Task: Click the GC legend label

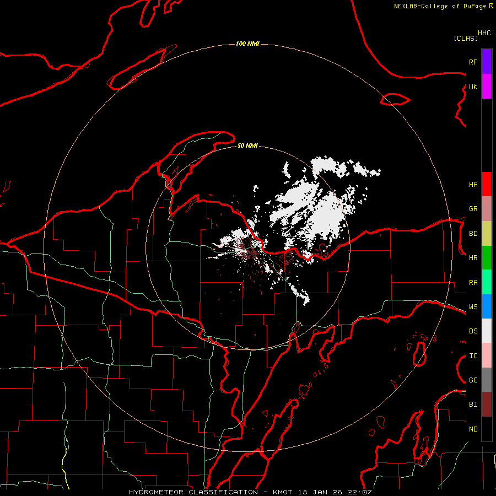Action: (473, 380)
